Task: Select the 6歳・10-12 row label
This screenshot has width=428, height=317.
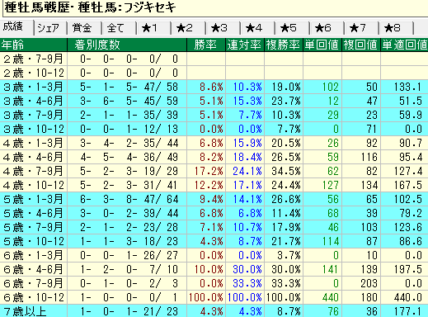Action: (x=34, y=297)
